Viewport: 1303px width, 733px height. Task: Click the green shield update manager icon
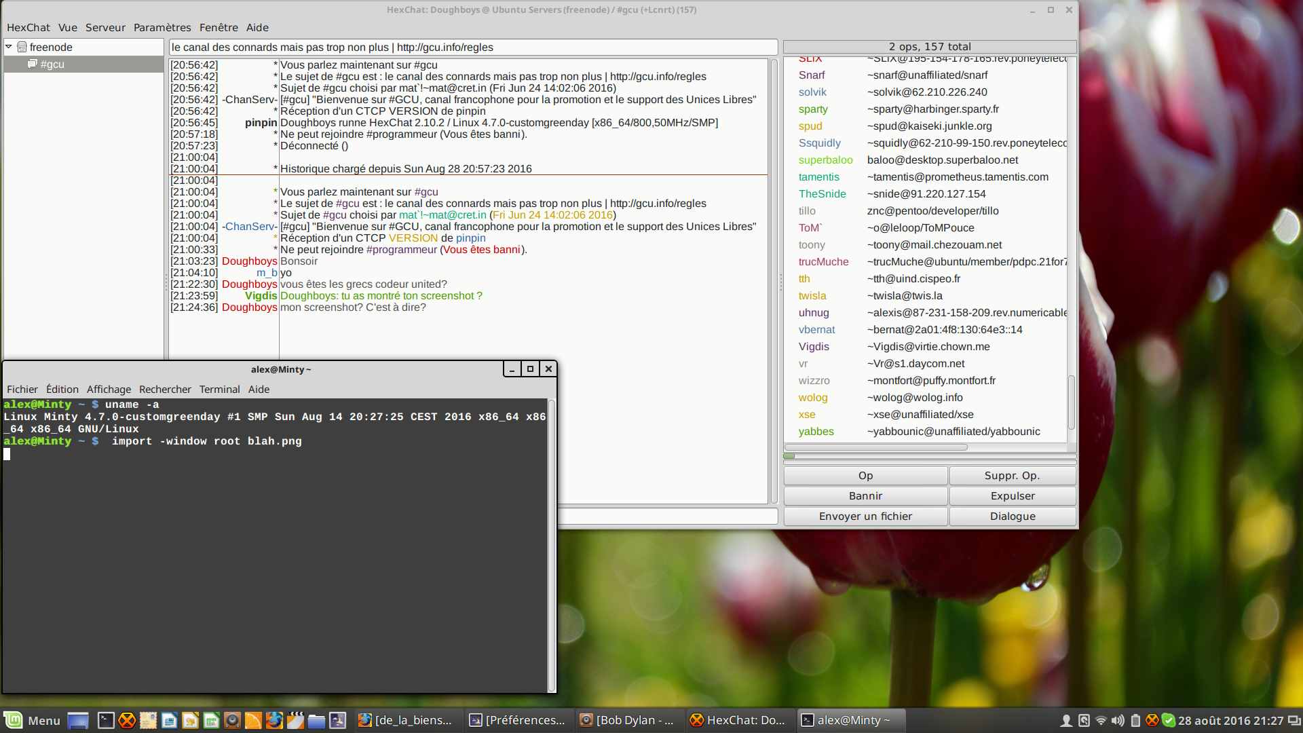(x=1168, y=720)
